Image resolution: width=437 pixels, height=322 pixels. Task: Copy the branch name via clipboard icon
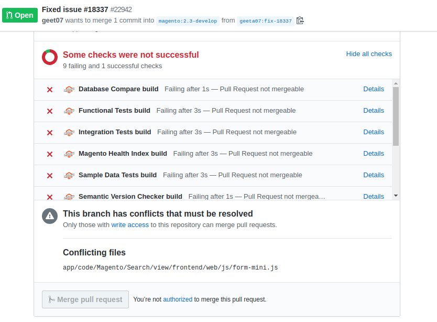pos(300,20)
